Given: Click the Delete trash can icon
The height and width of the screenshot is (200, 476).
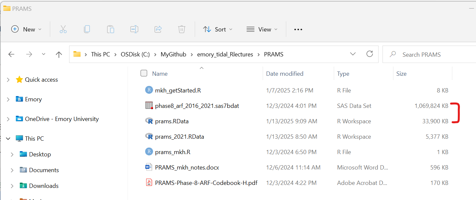Looking at the screenshot, I should (x=181, y=29).
